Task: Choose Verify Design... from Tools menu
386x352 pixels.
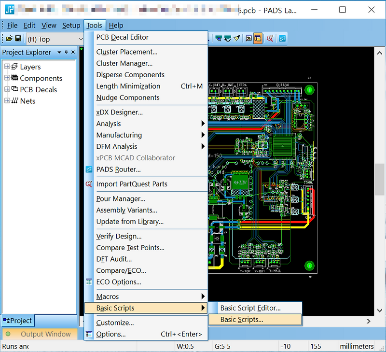Action: [x=119, y=236]
